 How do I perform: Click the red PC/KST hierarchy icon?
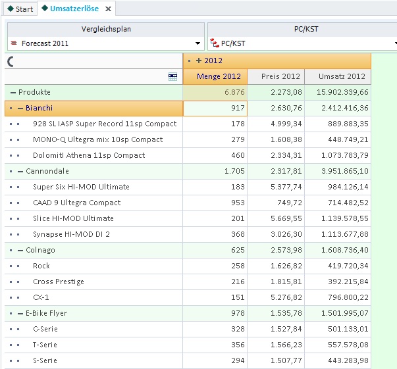click(x=215, y=43)
